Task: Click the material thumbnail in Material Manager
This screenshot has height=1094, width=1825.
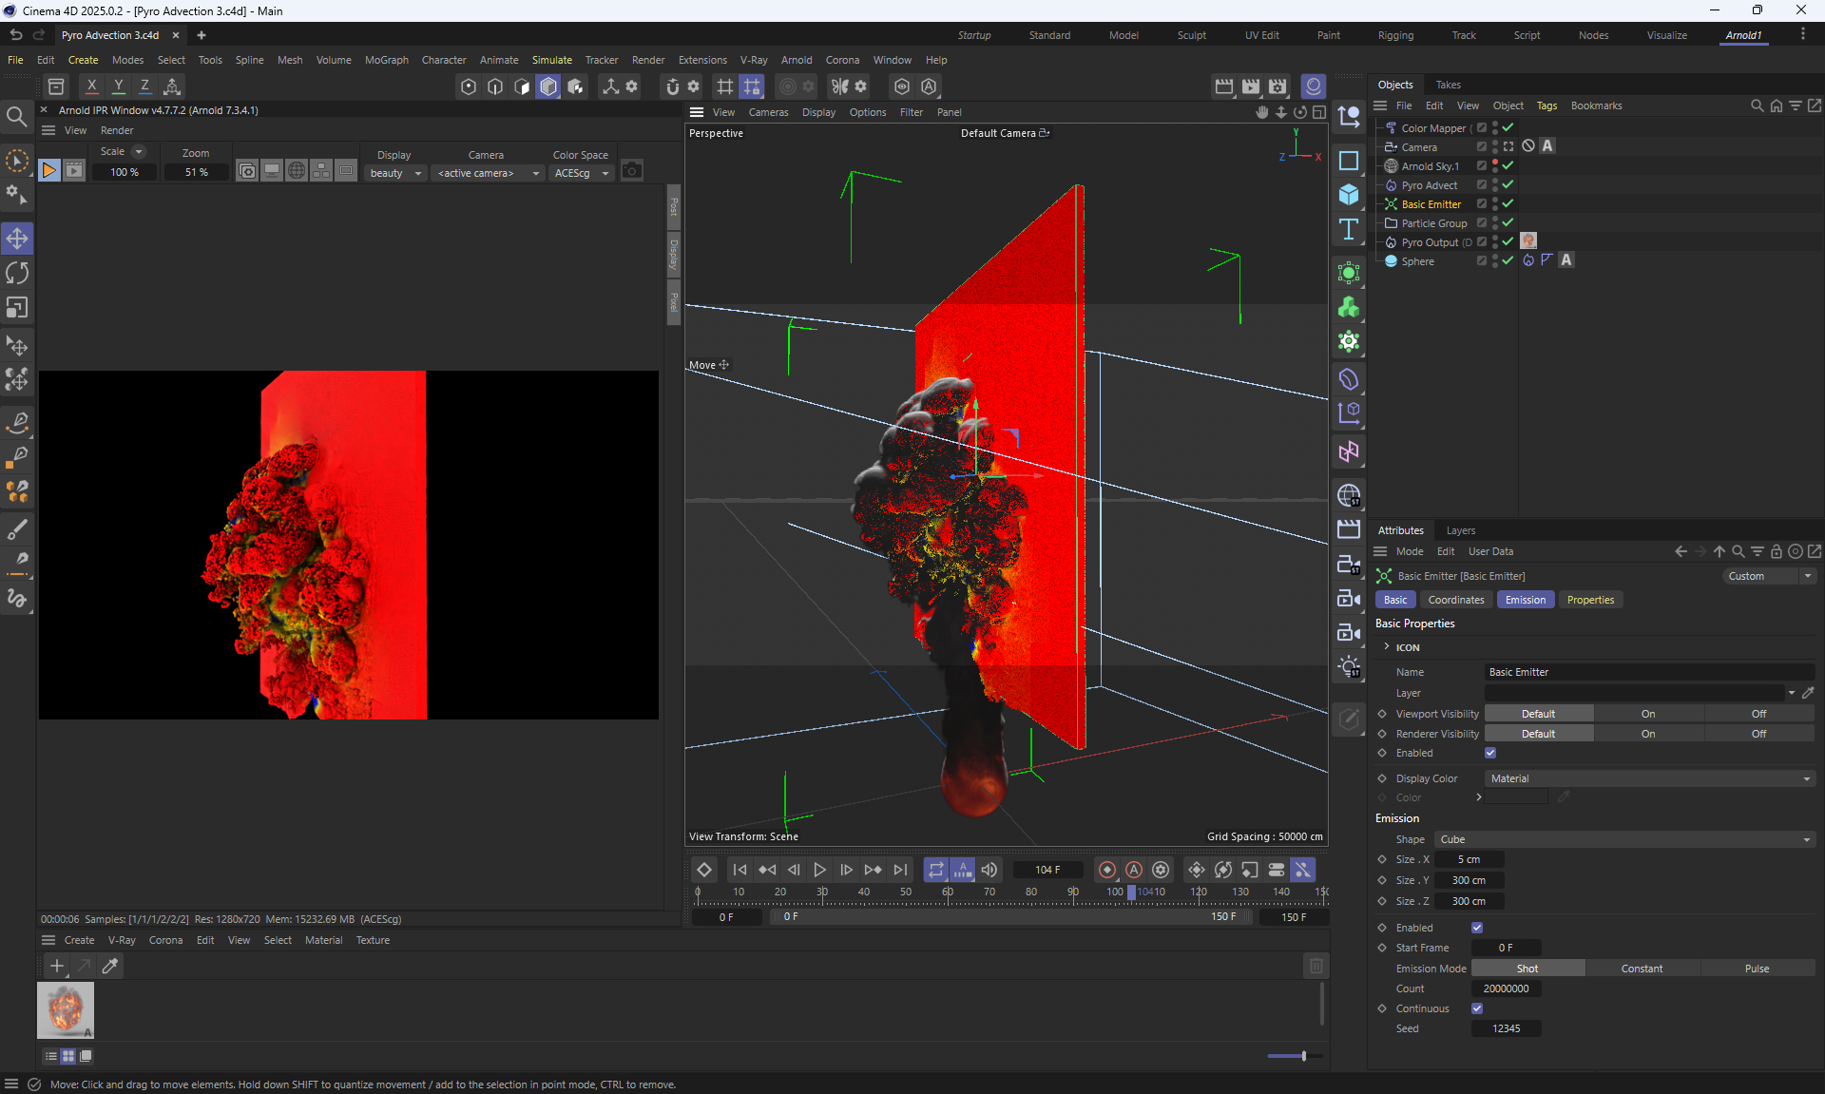Action: [66, 1009]
